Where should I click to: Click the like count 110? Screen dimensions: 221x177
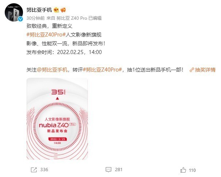(192, 170)
